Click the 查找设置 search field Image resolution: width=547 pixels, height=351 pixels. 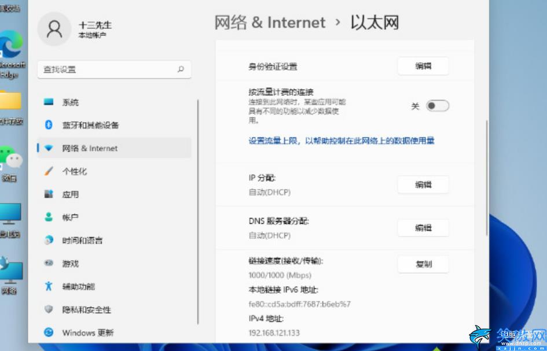coord(114,69)
